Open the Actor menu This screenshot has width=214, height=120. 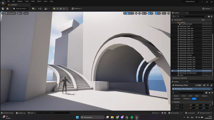45,1
